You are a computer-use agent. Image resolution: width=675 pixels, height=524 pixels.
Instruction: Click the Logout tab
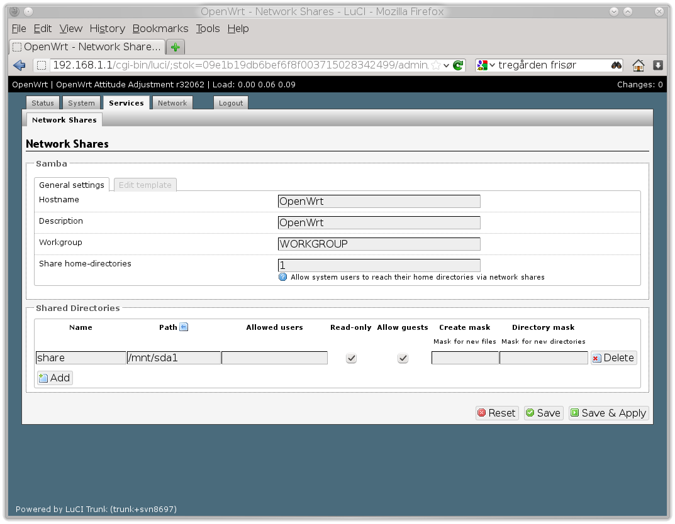coord(231,103)
